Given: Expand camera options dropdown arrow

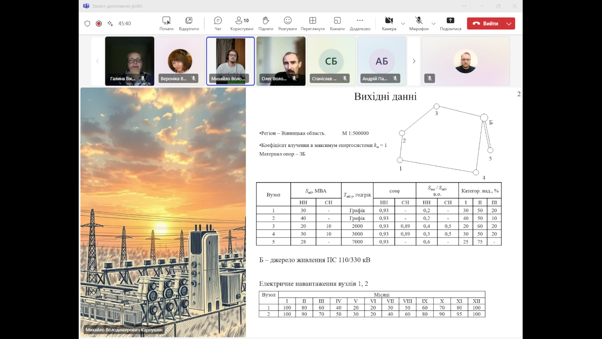Looking at the screenshot, I should pos(403,24).
